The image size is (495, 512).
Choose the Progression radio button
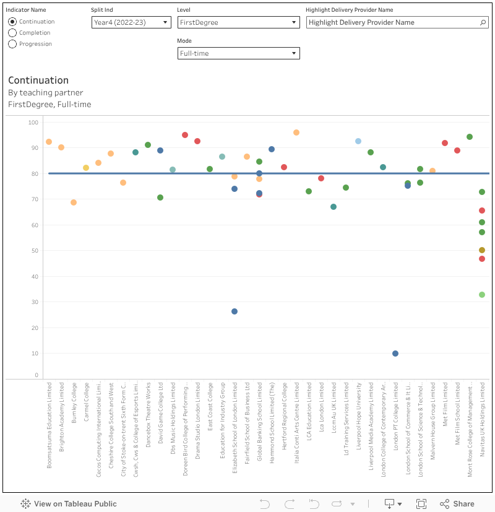12,44
